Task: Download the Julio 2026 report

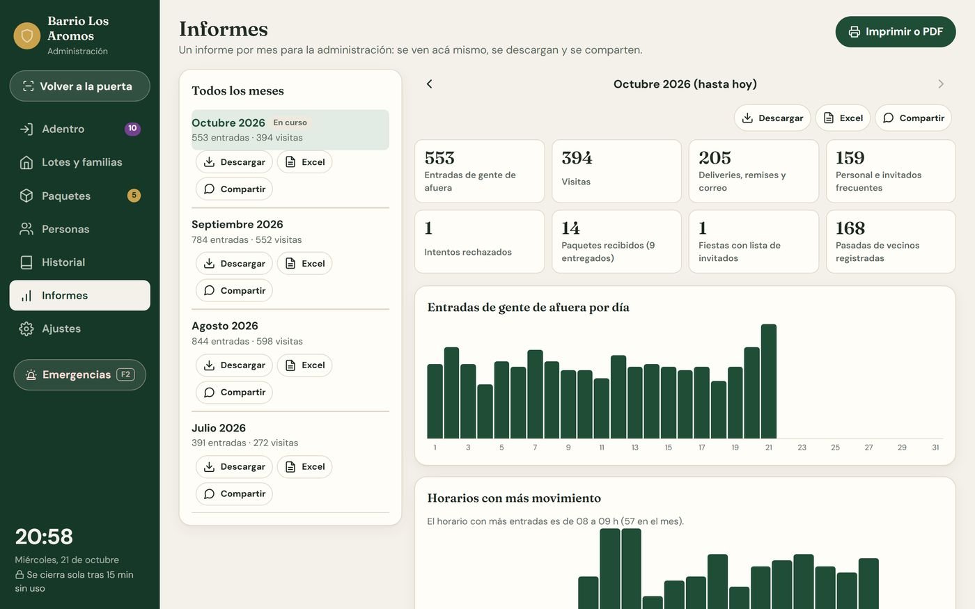Action: [234, 467]
